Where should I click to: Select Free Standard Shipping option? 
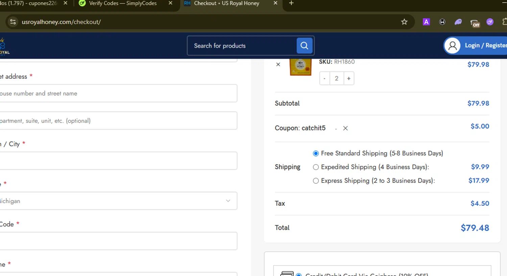[316, 153]
